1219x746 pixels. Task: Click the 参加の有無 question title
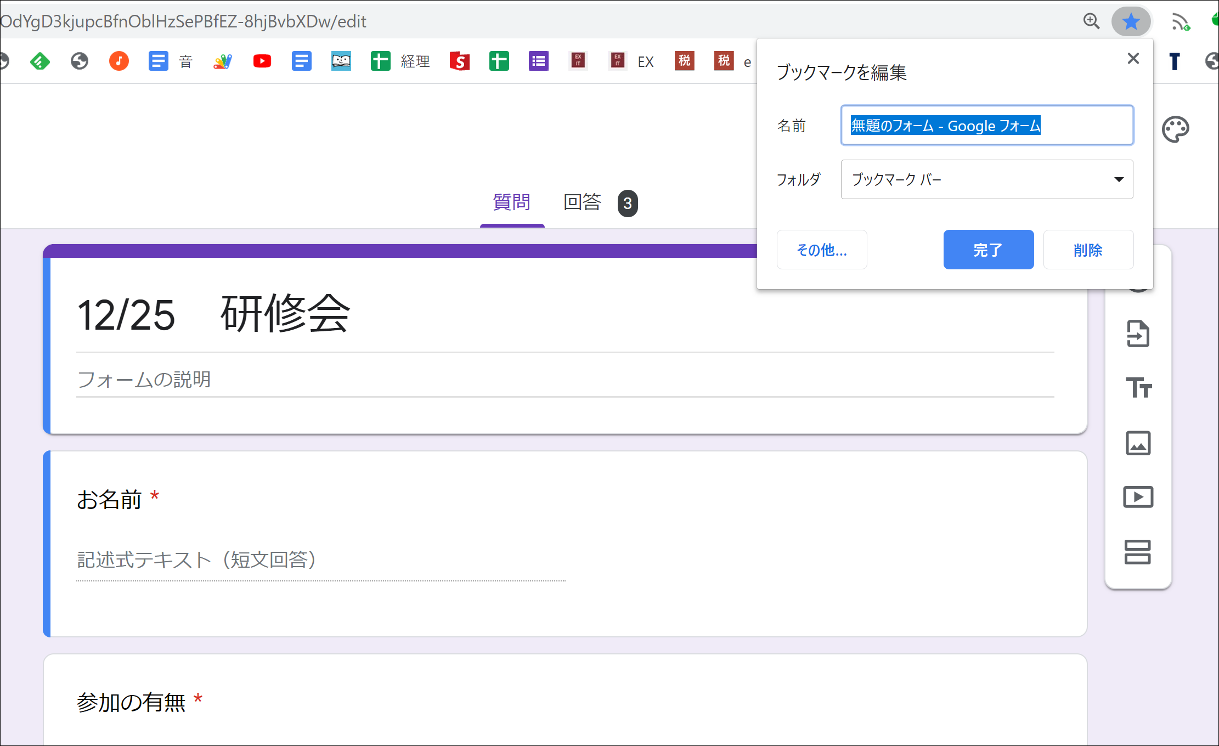coord(131,703)
